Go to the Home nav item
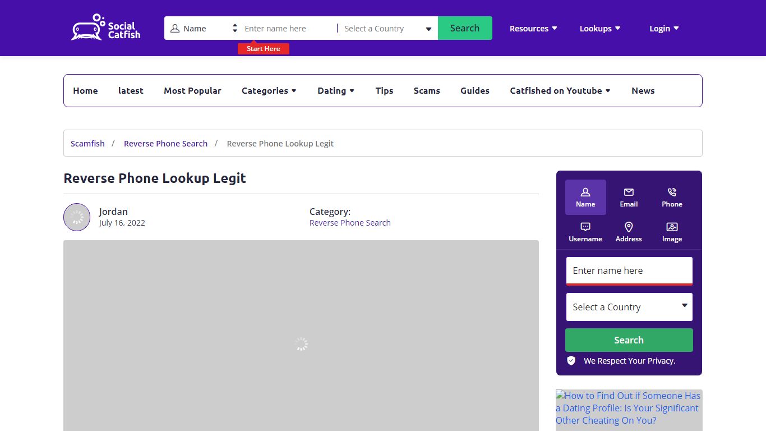Image resolution: width=766 pixels, height=431 pixels. tap(85, 90)
